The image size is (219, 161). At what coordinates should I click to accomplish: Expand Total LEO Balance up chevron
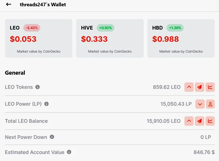(189, 121)
